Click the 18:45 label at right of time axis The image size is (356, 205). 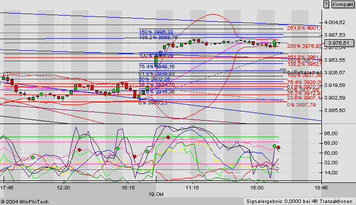coord(320,187)
